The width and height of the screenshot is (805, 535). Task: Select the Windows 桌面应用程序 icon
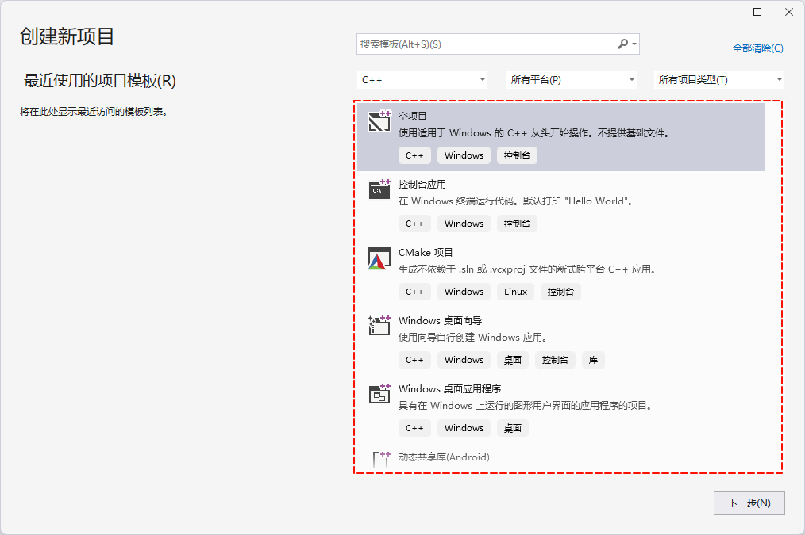(379, 394)
